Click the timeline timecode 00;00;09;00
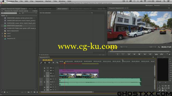 point(47,60)
